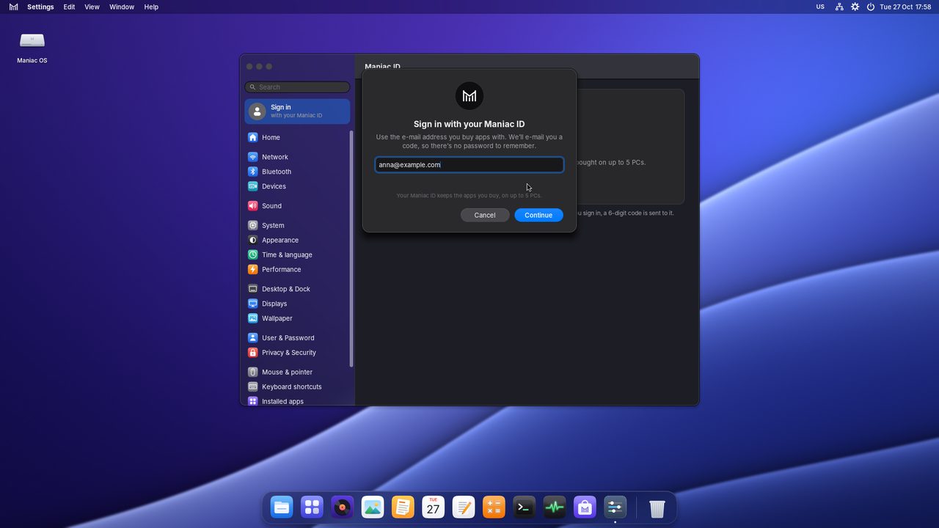
Task: Open Home in Settings sidebar
Action: click(x=297, y=137)
